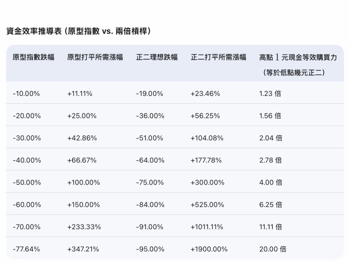The width and height of the screenshot is (349, 263).
Task: Select the 2.04 倍 cell
Action: pos(271,138)
